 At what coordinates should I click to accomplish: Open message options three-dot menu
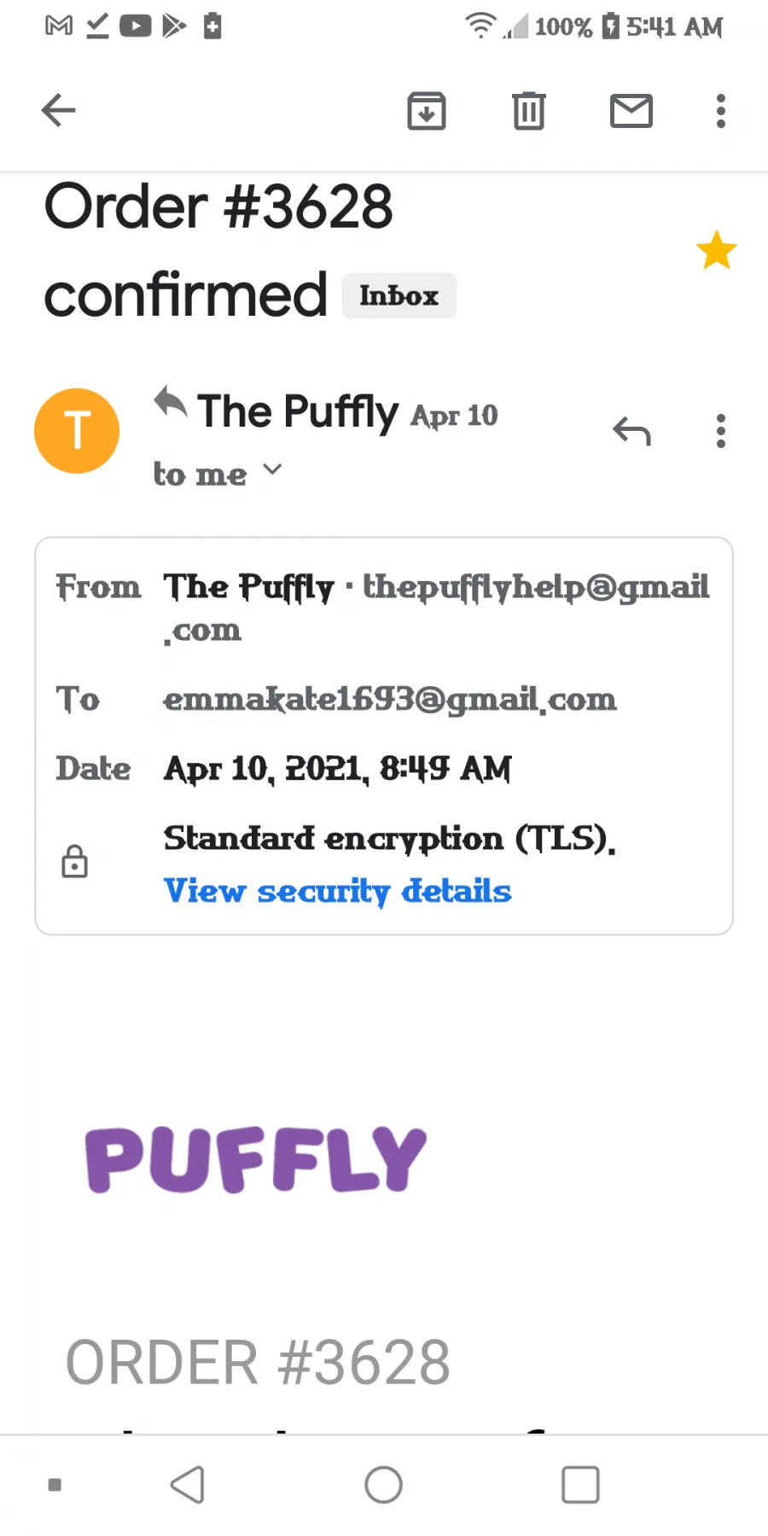click(x=721, y=432)
